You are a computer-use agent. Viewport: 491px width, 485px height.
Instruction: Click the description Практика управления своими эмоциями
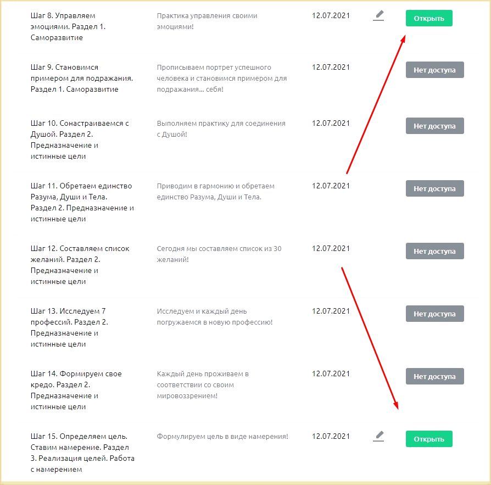pyautogui.click(x=207, y=21)
